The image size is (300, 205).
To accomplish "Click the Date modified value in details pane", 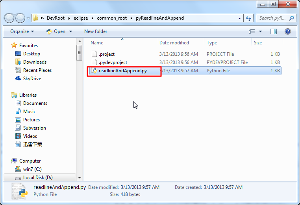I will coord(140,187).
